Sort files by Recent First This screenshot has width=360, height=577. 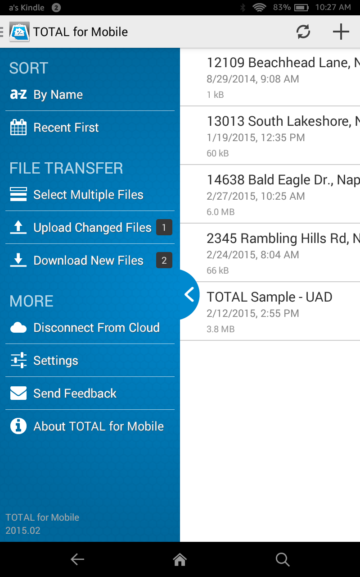66,127
